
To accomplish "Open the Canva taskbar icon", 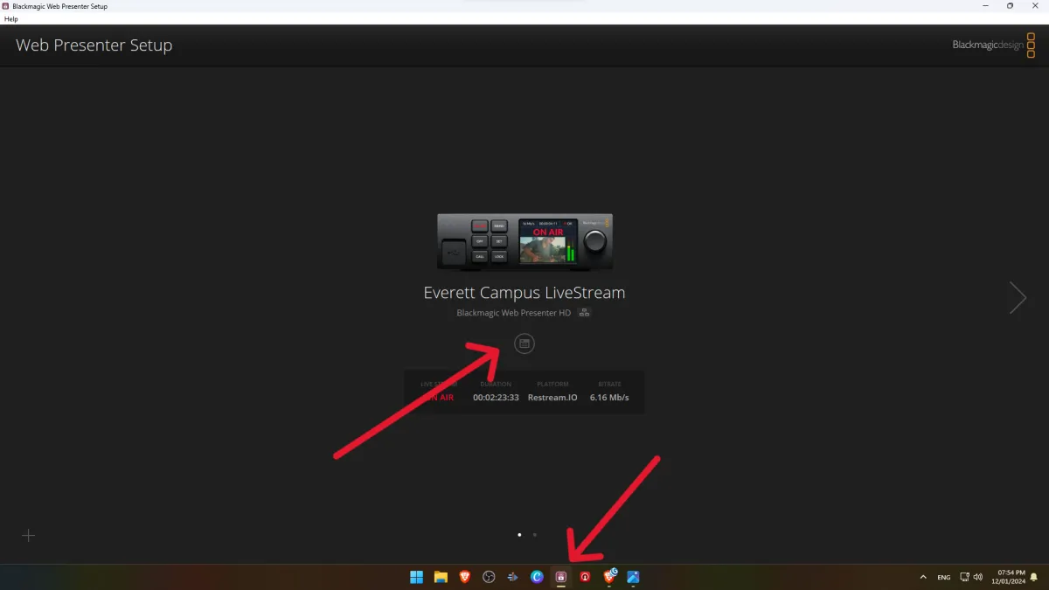I will point(537,576).
